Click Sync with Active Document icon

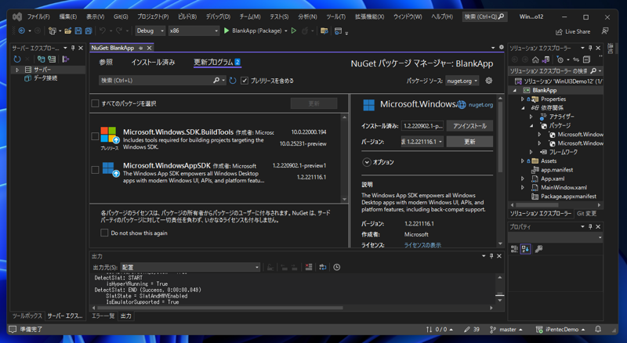[576, 60]
